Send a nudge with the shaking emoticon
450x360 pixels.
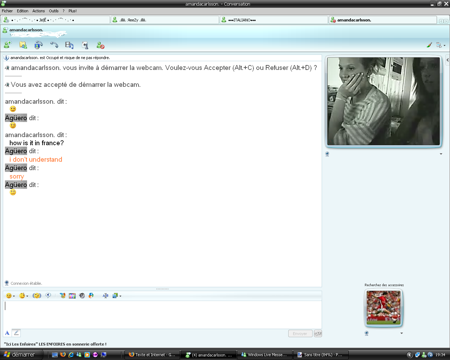[37, 296]
